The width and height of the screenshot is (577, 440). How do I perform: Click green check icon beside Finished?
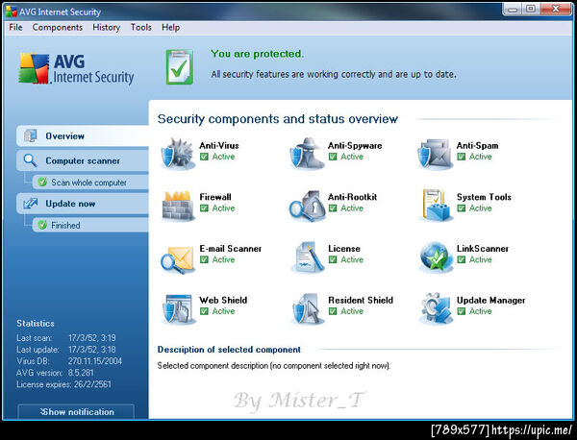pyautogui.click(x=42, y=225)
